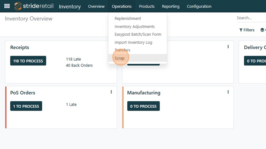Open the PoS Orders card kebab menu

pos(111,92)
